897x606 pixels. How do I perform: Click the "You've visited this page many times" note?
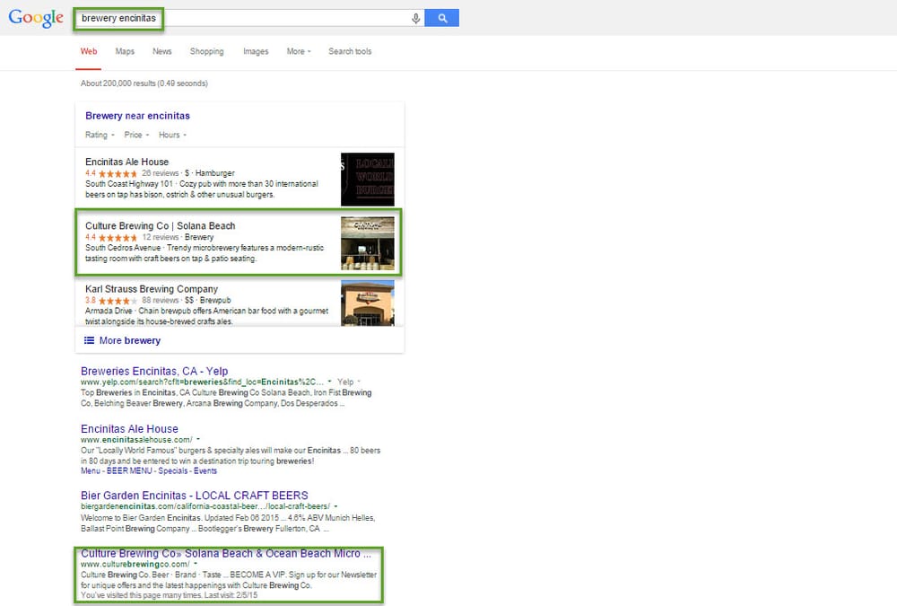[170, 596]
